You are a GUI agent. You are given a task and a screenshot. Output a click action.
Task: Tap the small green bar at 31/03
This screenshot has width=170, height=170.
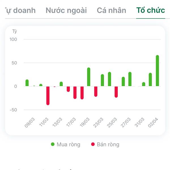144,84
